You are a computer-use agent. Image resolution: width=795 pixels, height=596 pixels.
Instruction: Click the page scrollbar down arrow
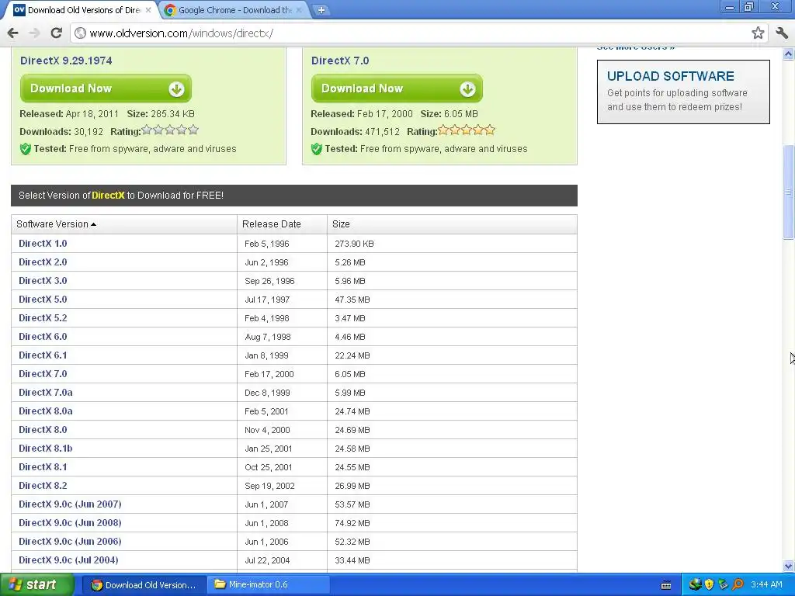coord(789,566)
